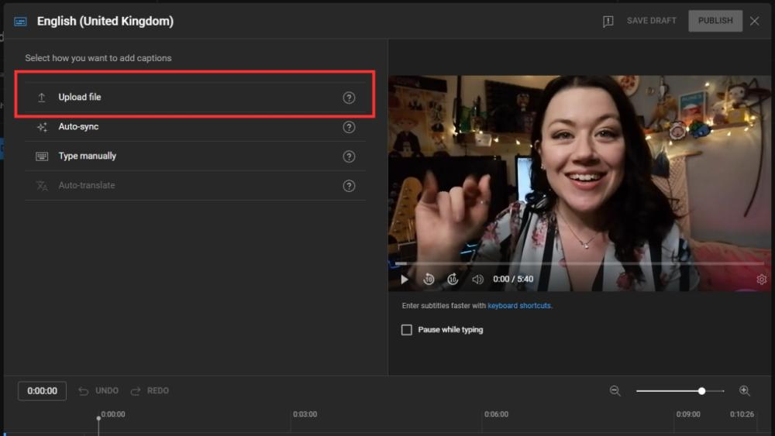This screenshot has width=775, height=436.
Task: Play the video preview
Action: point(405,280)
